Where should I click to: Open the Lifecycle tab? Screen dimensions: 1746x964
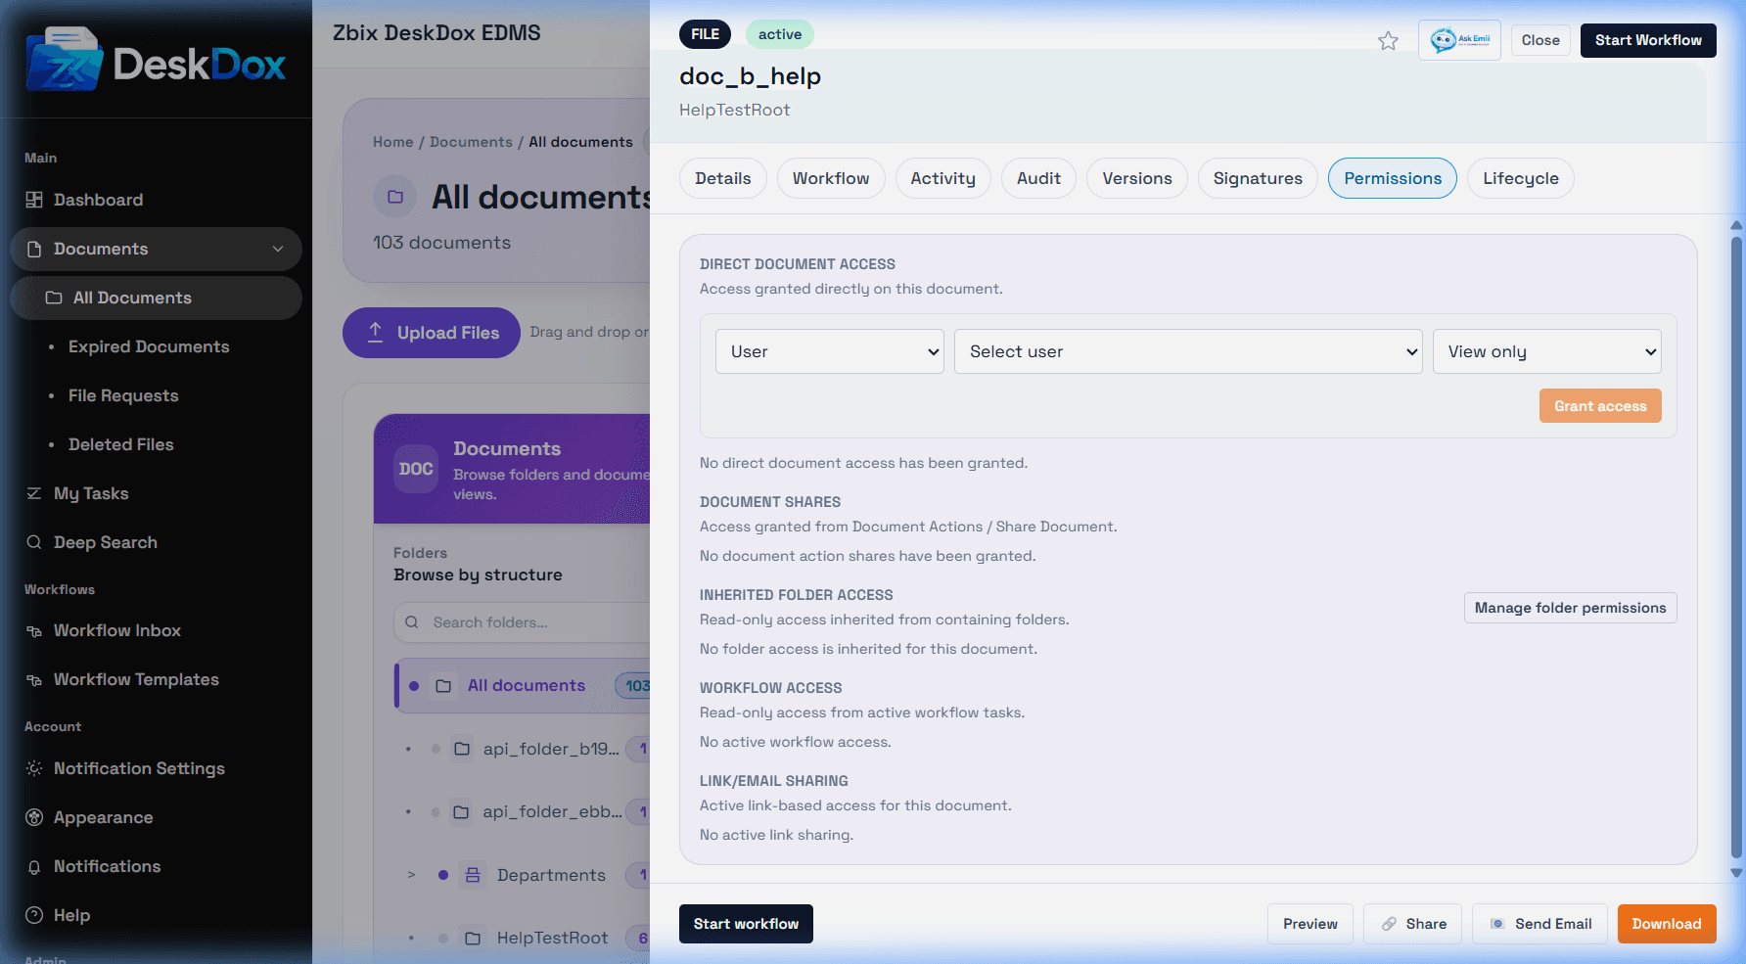(x=1521, y=178)
